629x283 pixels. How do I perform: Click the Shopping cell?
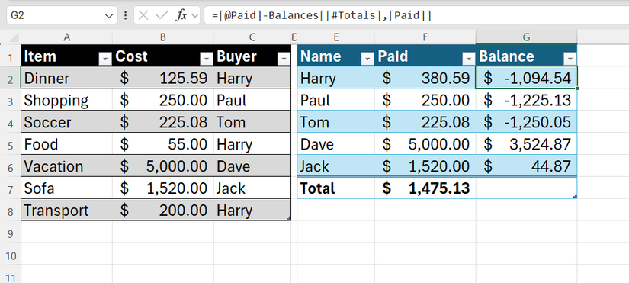click(x=66, y=101)
